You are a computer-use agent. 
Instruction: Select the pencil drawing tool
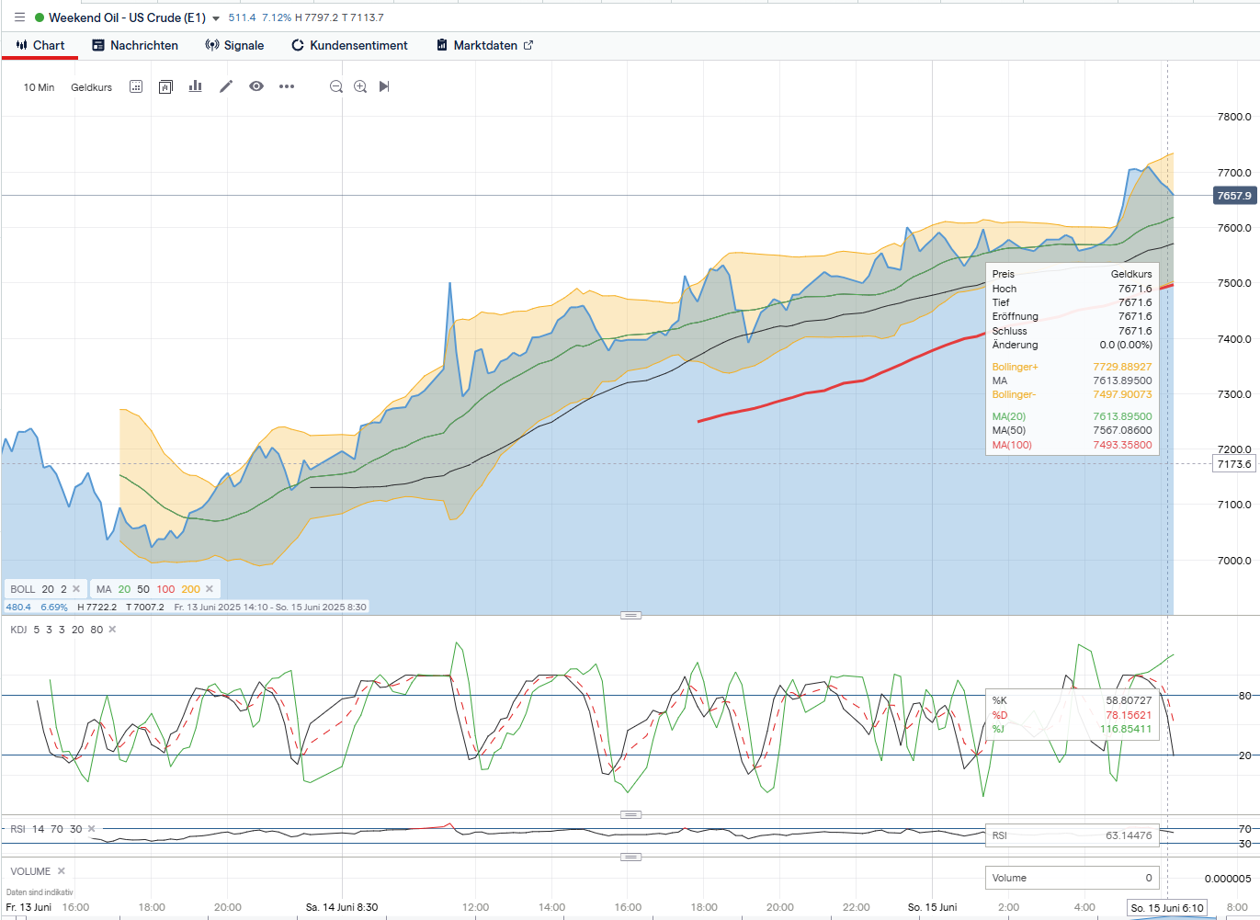point(226,86)
